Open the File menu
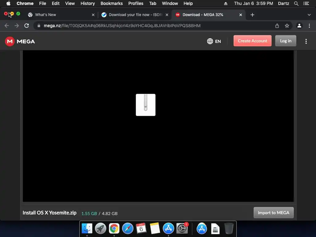 (x=43, y=3)
